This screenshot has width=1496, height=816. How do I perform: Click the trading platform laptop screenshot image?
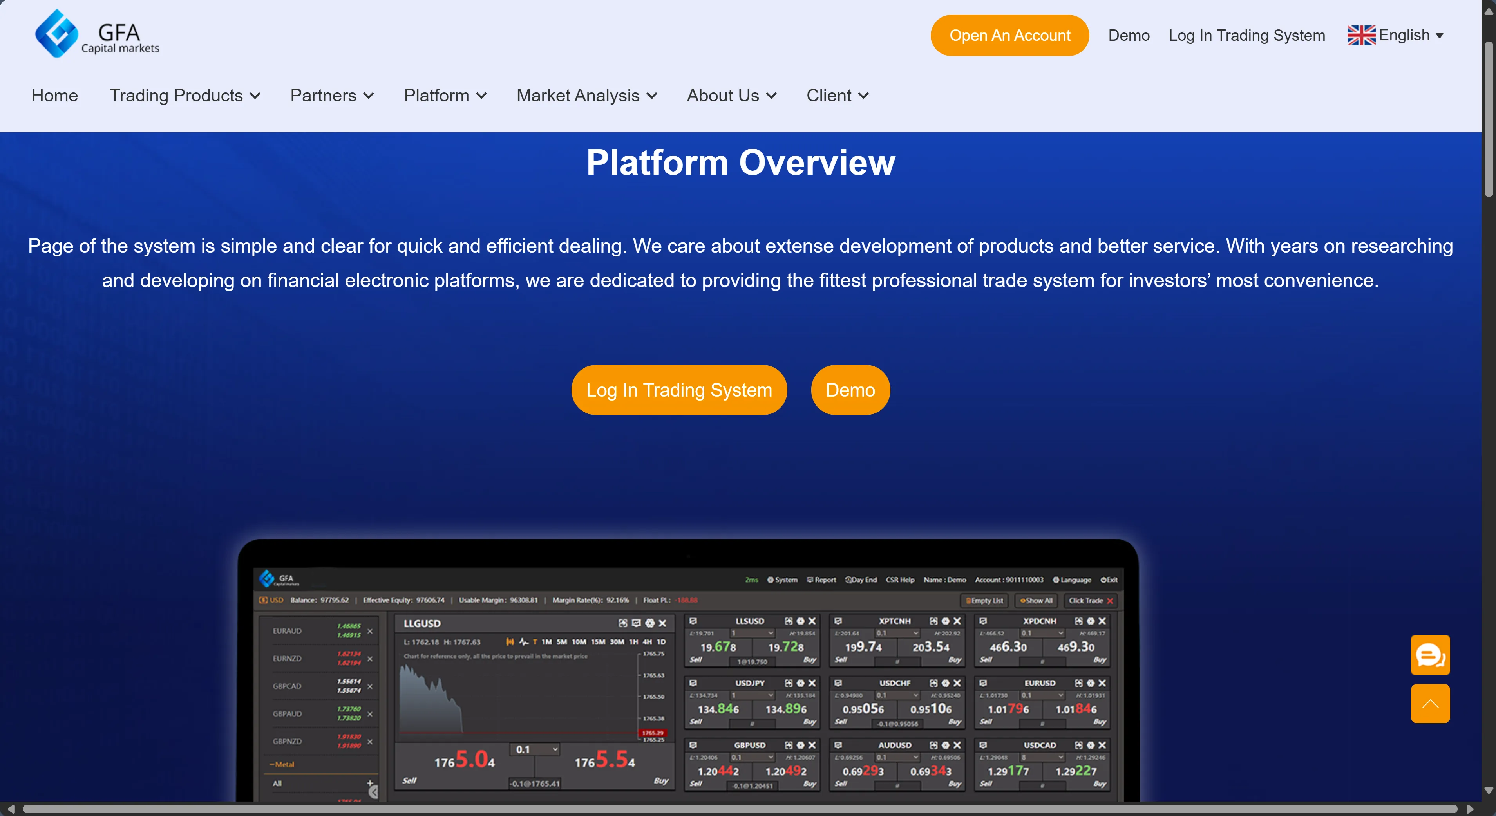point(688,670)
